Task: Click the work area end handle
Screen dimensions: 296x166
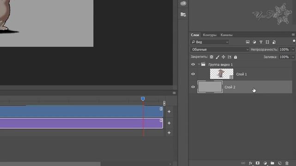Action: pyautogui.click(x=164, y=103)
